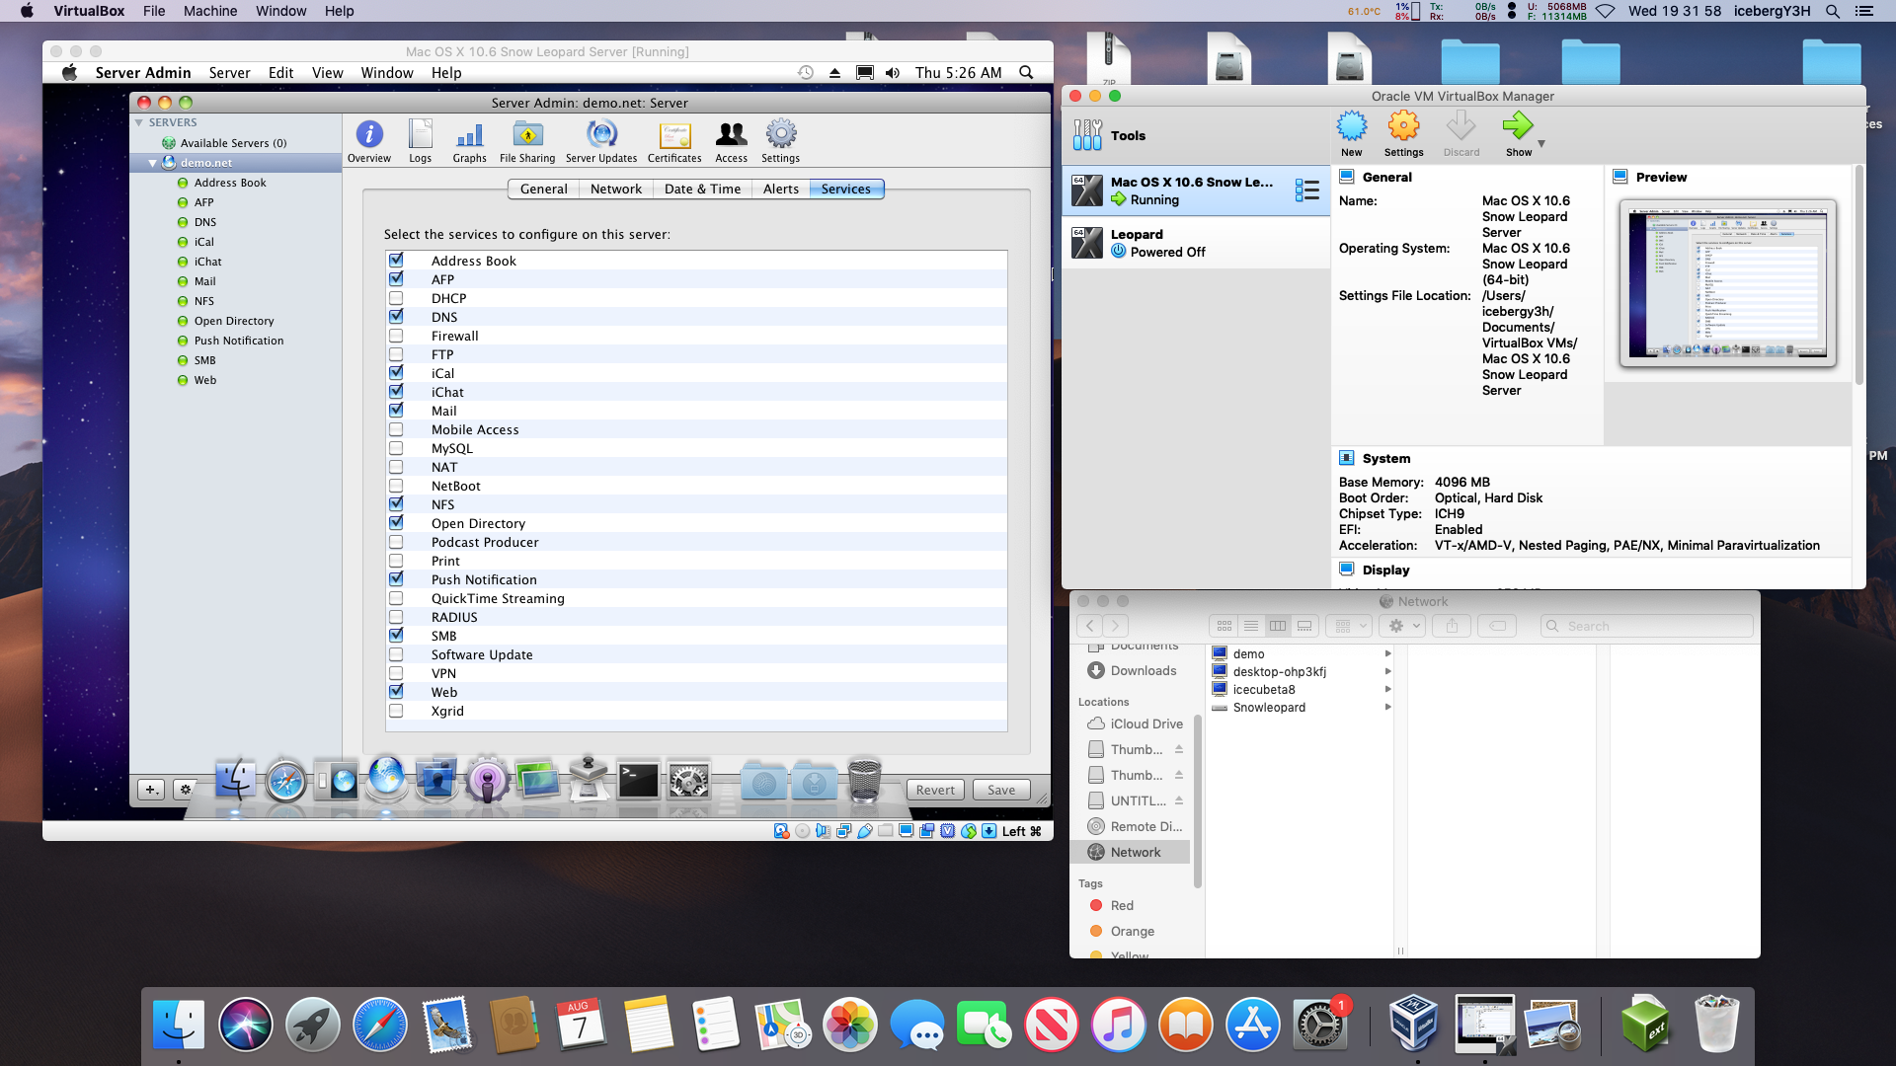Click Revert button in Server Admin

pyautogui.click(x=935, y=790)
